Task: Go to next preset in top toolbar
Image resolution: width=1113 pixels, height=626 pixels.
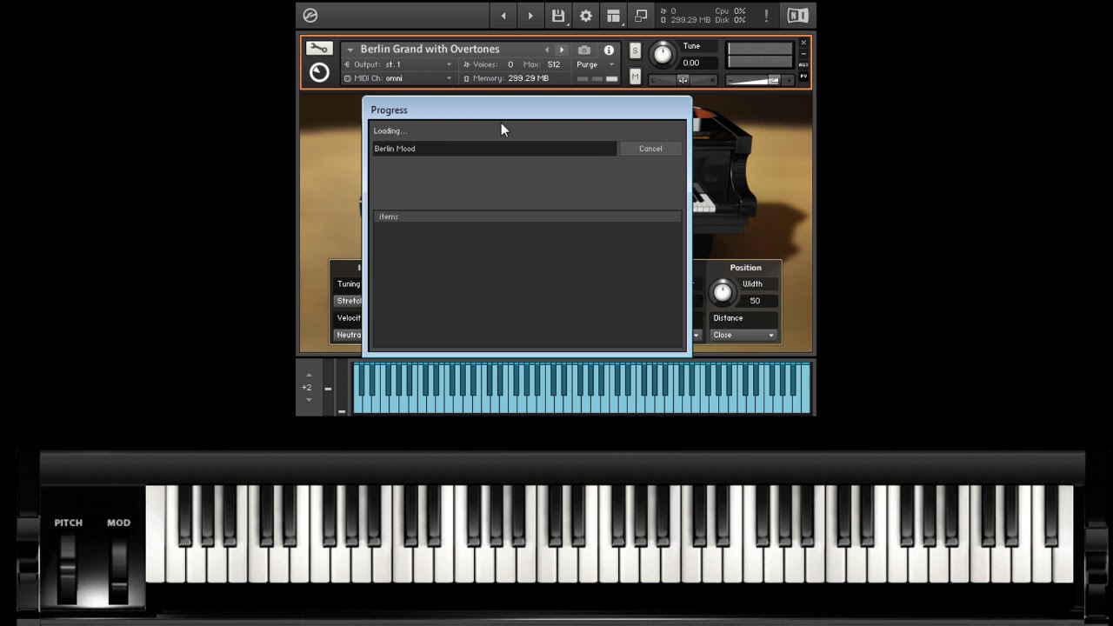Action: pos(530,16)
